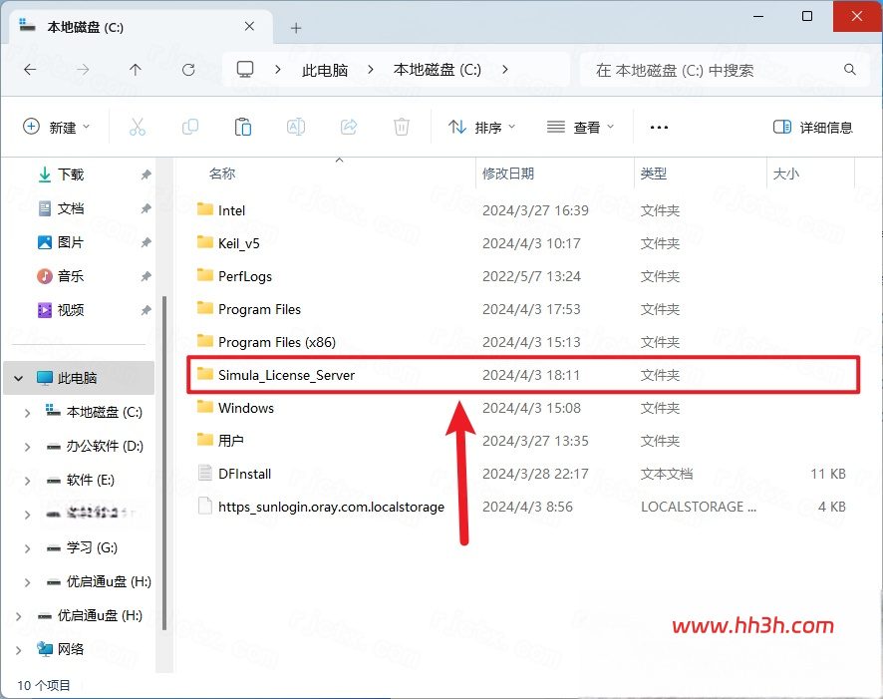Screen dimensions: 883x699
Task: Click the Paste clipboard icon
Action: coord(243,127)
